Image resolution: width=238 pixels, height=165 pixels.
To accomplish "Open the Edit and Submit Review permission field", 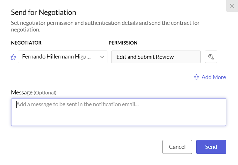I will click(x=156, y=57).
